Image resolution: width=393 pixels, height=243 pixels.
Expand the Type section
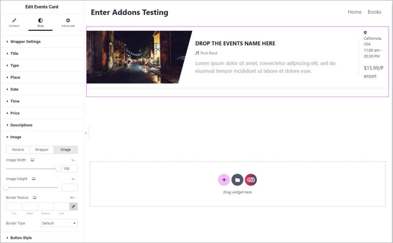pos(42,66)
